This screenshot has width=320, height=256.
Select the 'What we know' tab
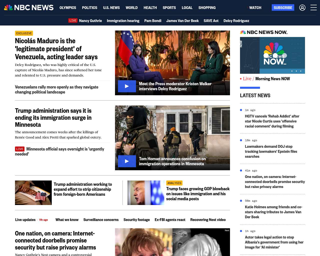pos(67,220)
